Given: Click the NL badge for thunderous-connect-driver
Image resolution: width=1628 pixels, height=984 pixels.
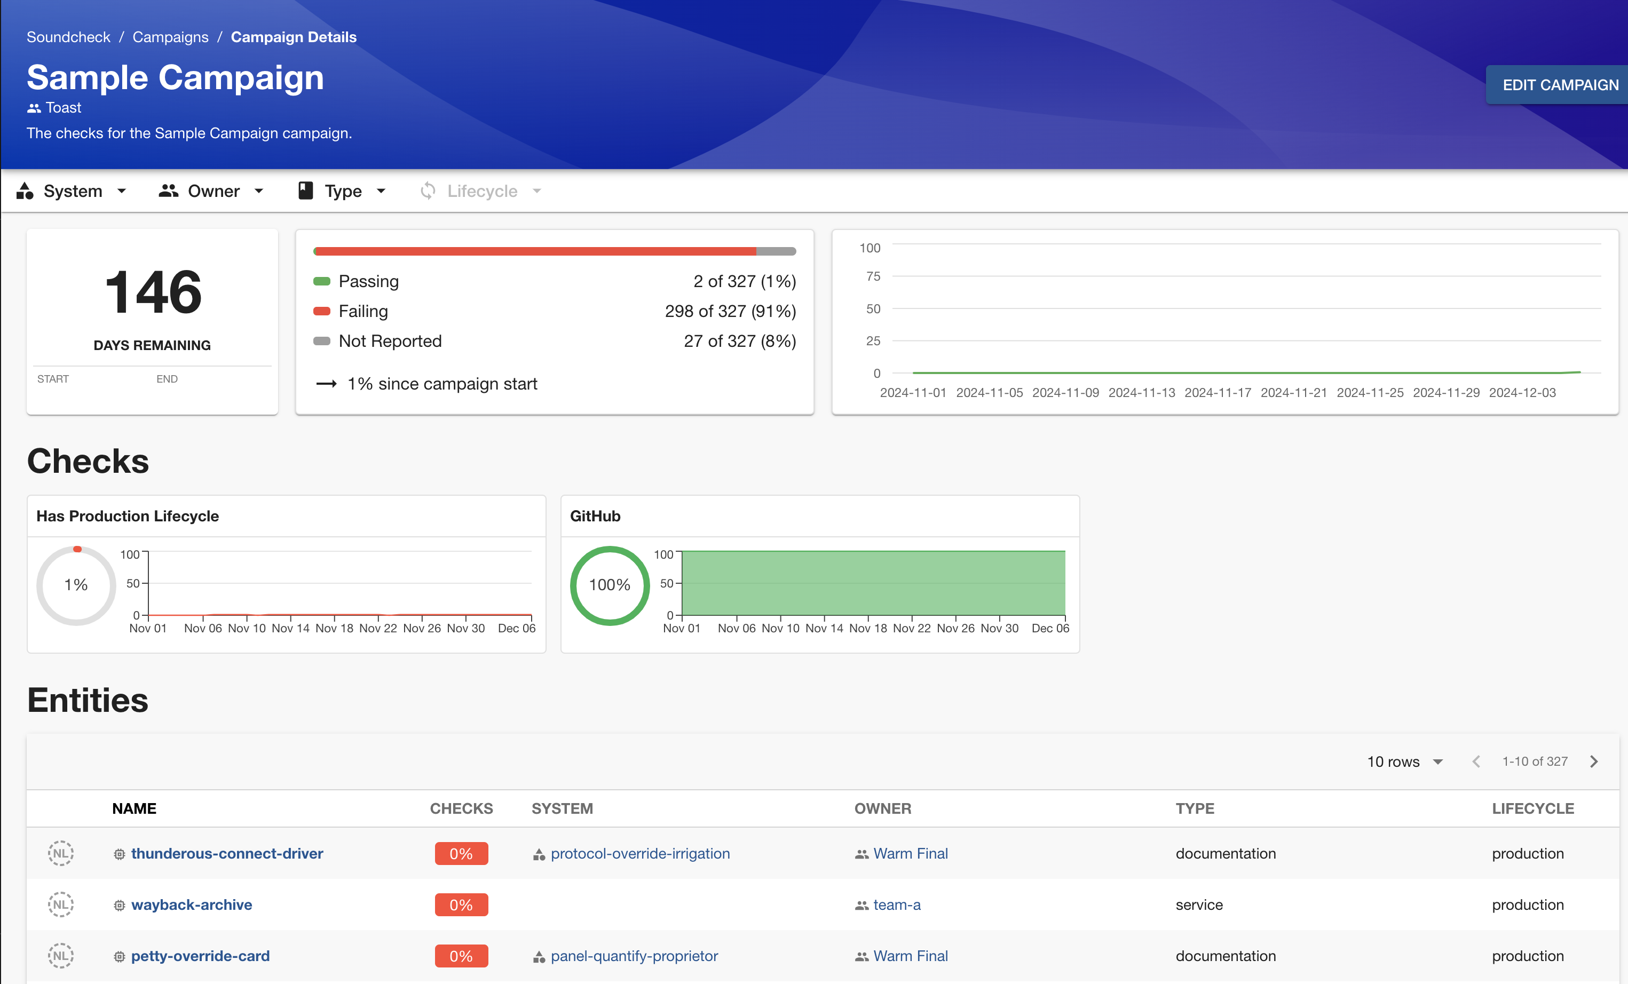Looking at the screenshot, I should [61, 853].
